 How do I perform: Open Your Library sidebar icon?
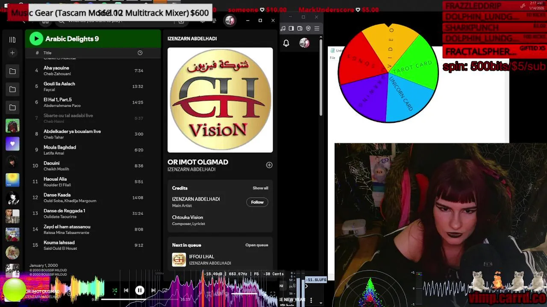click(12, 40)
